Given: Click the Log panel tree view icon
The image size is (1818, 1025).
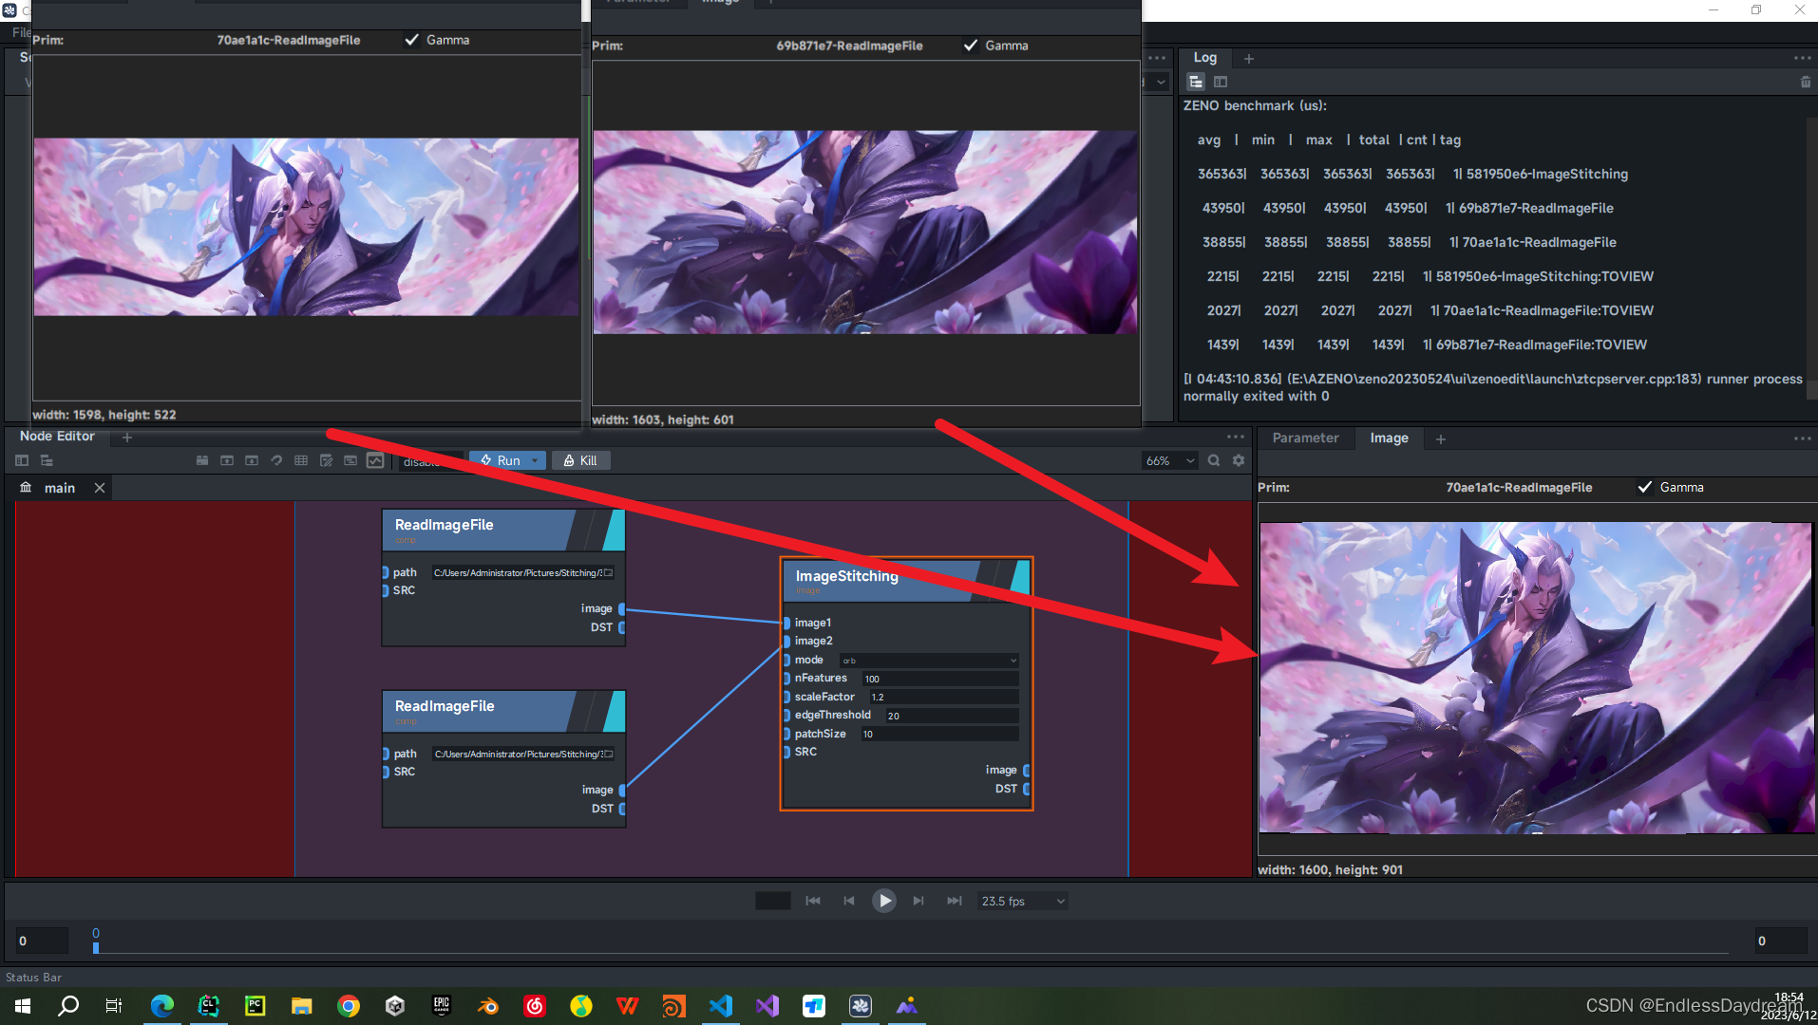Looking at the screenshot, I should coord(1196,82).
